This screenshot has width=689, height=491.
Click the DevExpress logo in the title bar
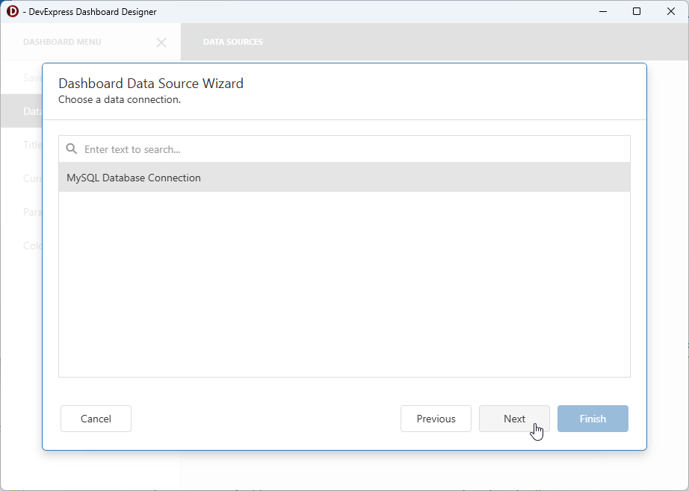[12, 11]
